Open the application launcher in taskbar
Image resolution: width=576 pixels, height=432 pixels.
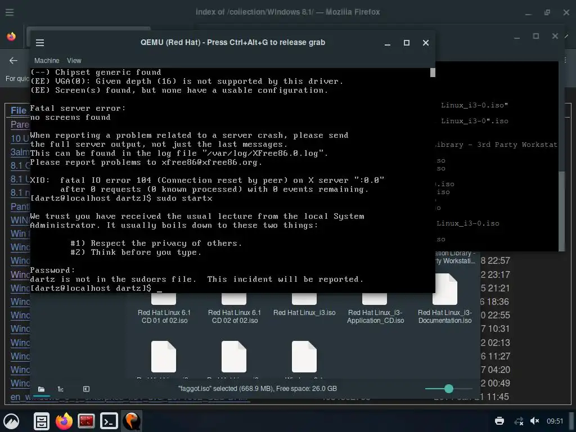(x=11, y=421)
